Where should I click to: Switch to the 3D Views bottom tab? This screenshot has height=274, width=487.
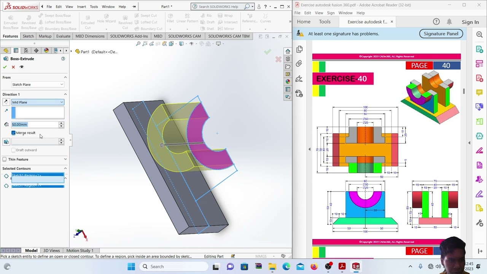point(51,250)
